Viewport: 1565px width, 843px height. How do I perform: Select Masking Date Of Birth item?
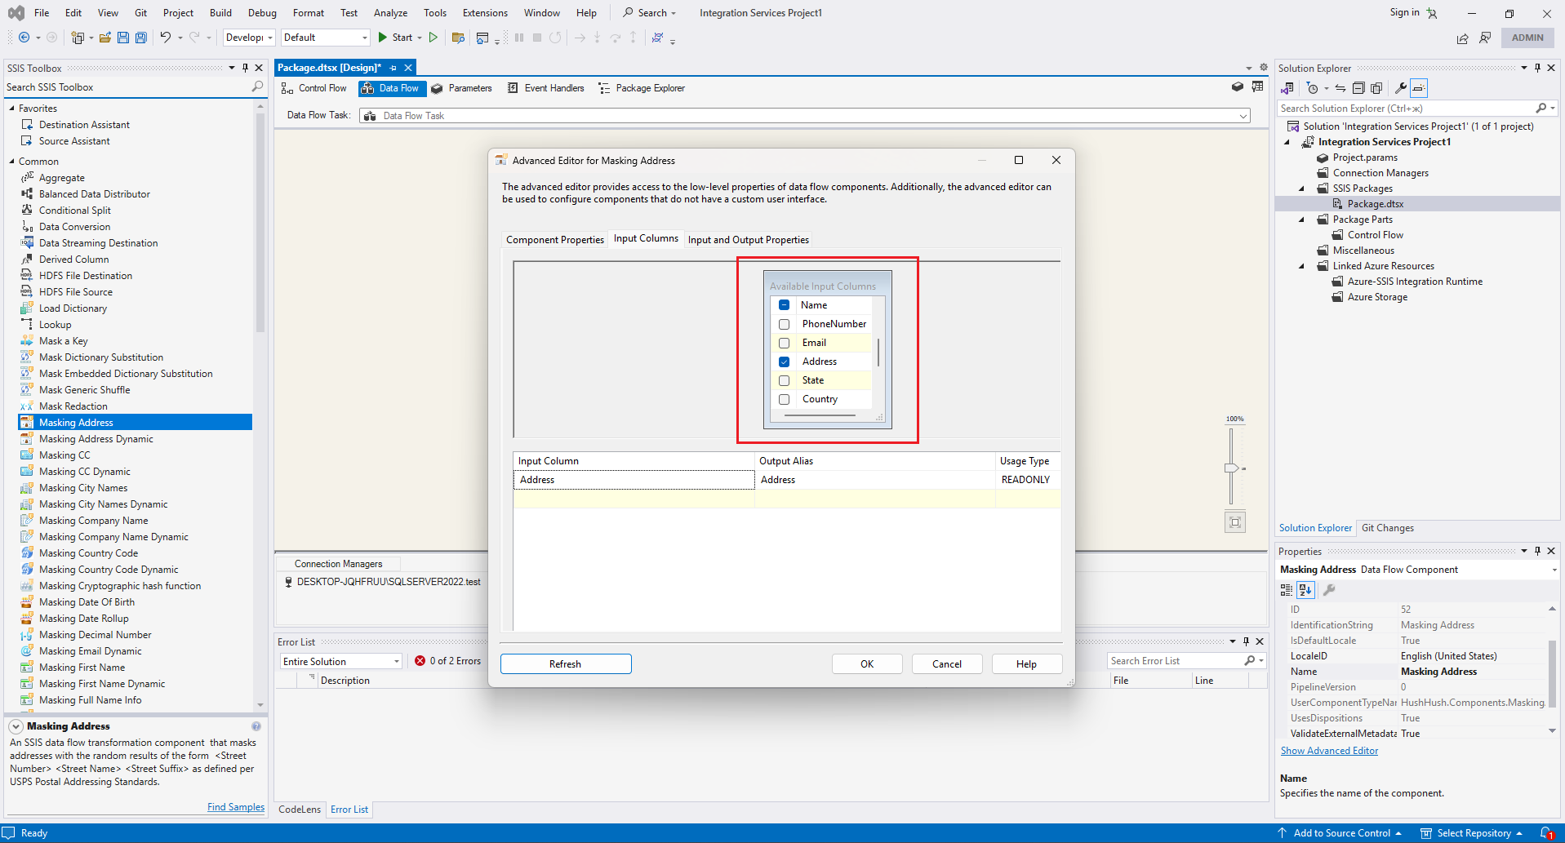coord(87,602)
